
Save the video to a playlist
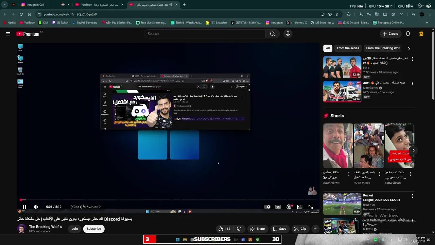pyautogui.click(x=279, y=229)
